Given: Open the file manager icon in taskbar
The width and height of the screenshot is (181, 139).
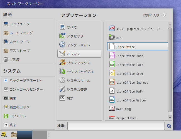Looking at the screenshot, I should pos(14,135).
